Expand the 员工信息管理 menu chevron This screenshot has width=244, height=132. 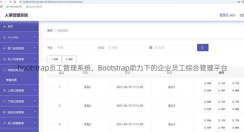coord(35,59)
